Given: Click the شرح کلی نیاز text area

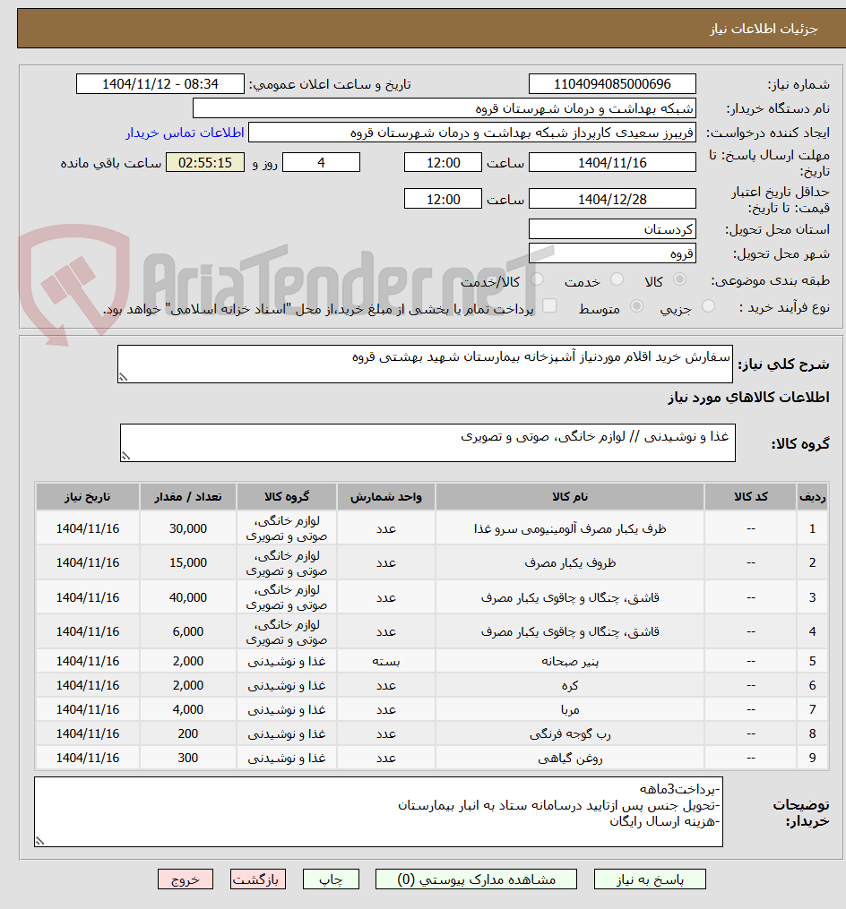Looking at the screenshot, I should (425, 364).
